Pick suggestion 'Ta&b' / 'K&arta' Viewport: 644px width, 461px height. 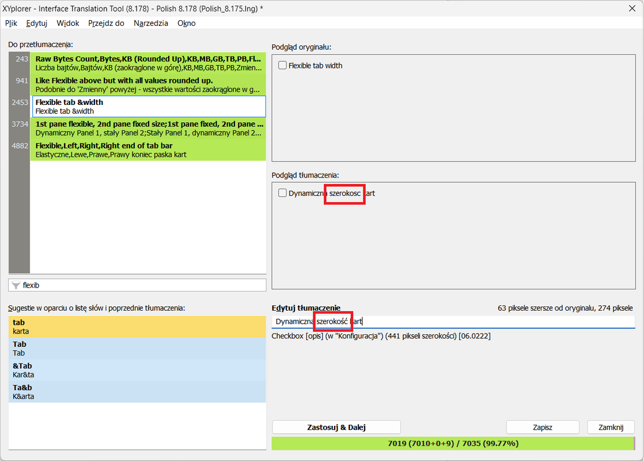pyautogui.click(x=137, y=392)
